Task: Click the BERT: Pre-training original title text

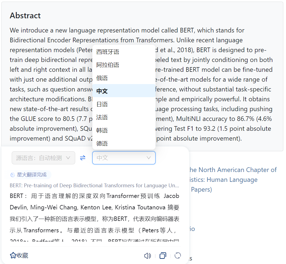Action: click(x=94, y=186)
